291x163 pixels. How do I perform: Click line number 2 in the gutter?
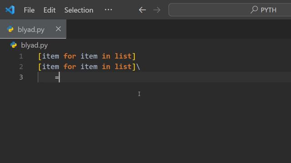pos(21,67)
